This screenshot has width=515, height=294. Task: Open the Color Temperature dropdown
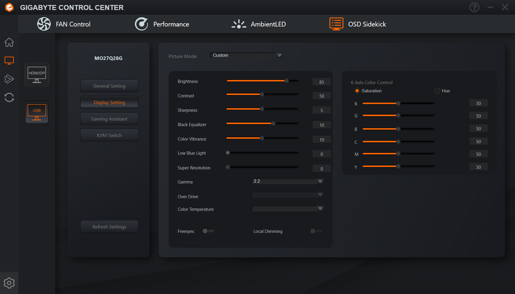(287, 208)
